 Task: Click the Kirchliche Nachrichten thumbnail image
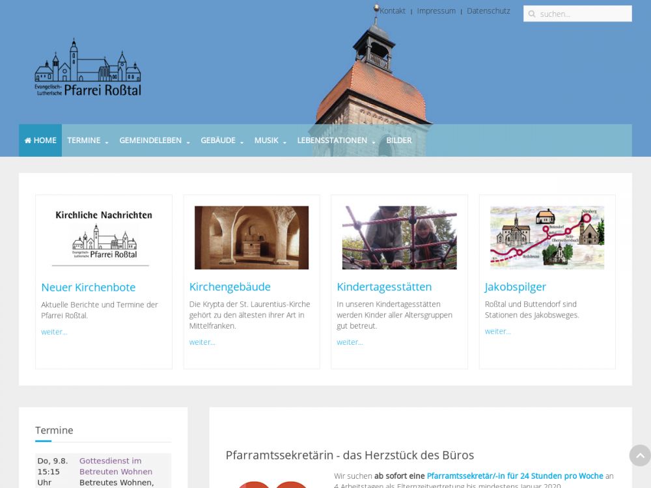point(104,237)
